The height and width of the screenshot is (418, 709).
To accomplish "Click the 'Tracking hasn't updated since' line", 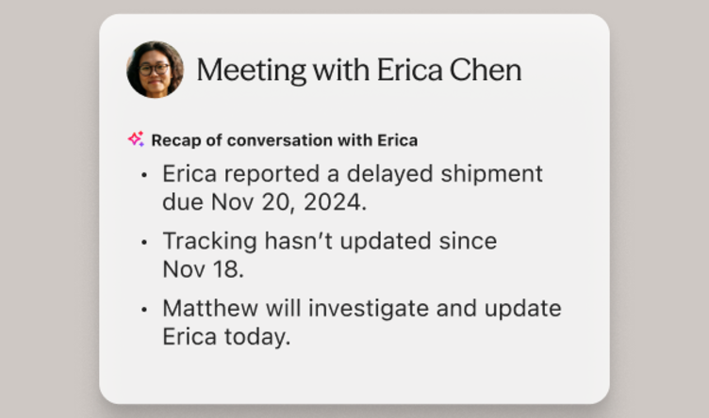I will pyautogui.click(x=330, y=241).
